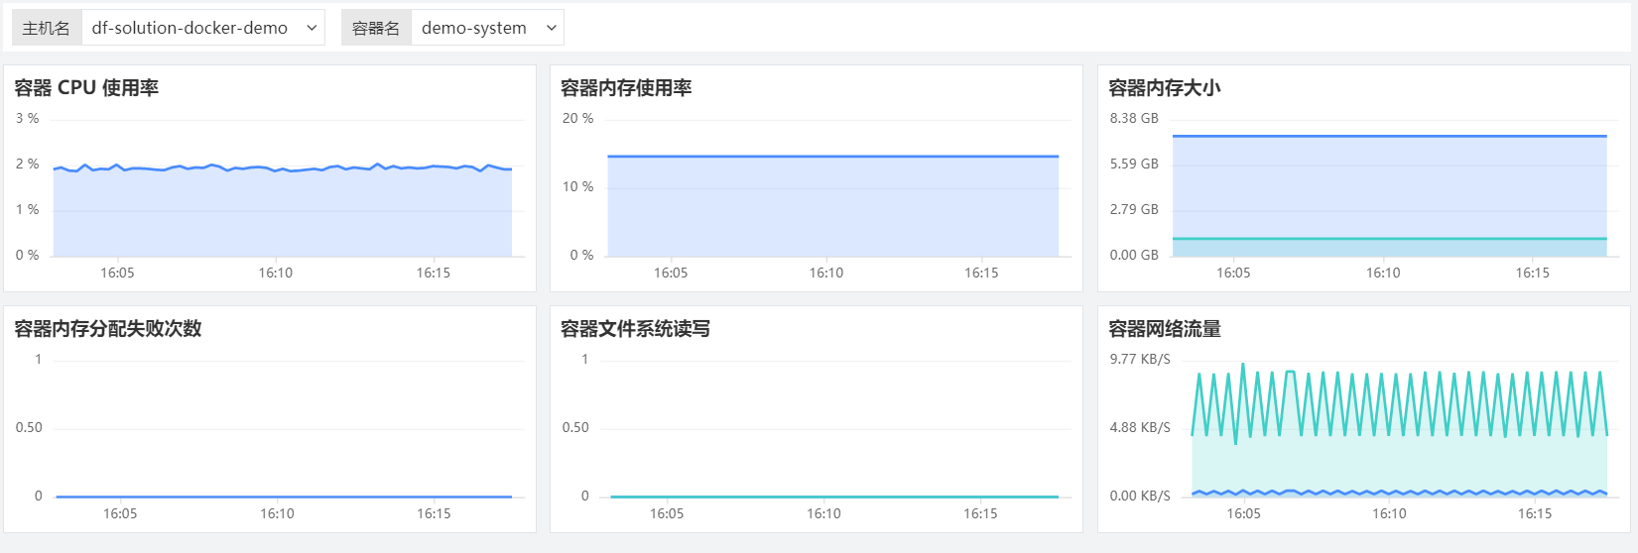The width and height of the screenshot is (1638, 553).
Task: Select the 容器文件系统读写 panel title
Action: click(635, 329)
